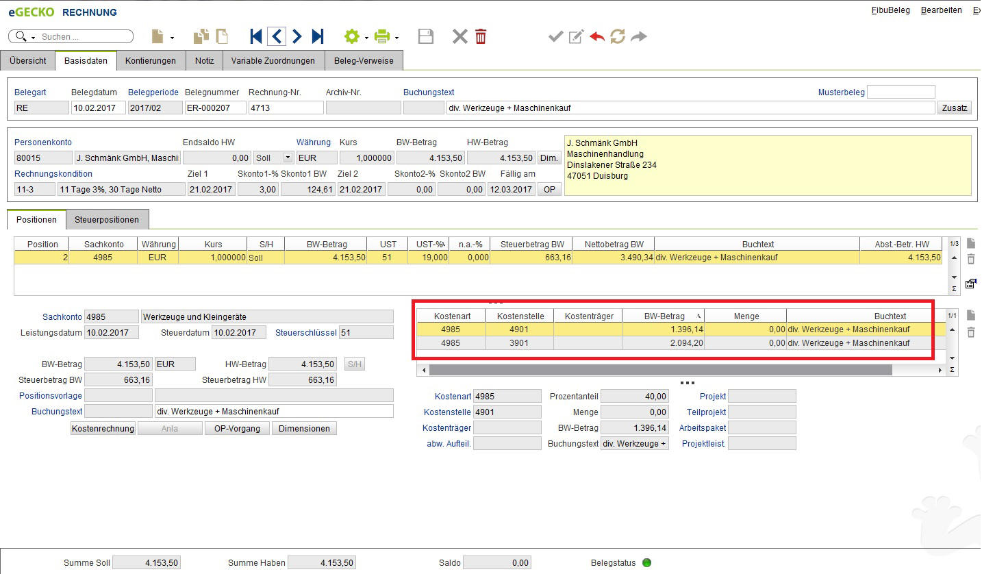Click the copy document icon
Screen dimensions: 982x574
coord(201,36)
